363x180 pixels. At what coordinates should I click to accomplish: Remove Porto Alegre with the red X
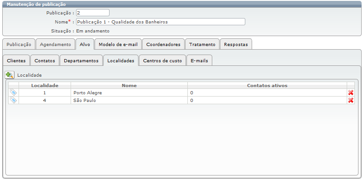(351, 92)
